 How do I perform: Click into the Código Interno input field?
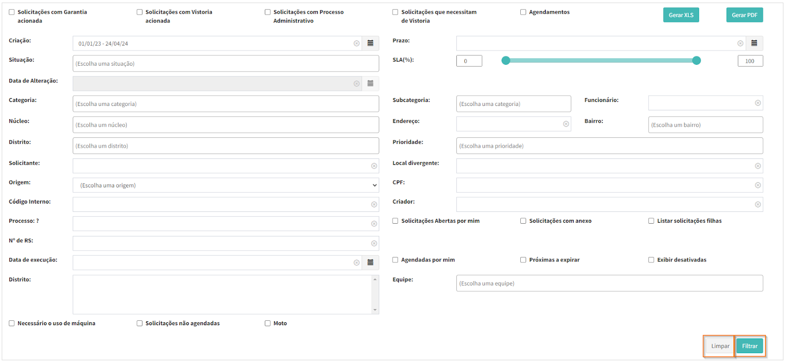coord(221,205)
